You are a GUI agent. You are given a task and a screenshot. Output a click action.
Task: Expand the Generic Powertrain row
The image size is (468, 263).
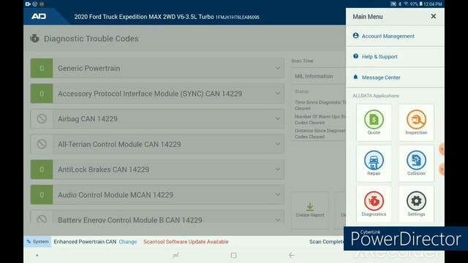tap(157, 68)
